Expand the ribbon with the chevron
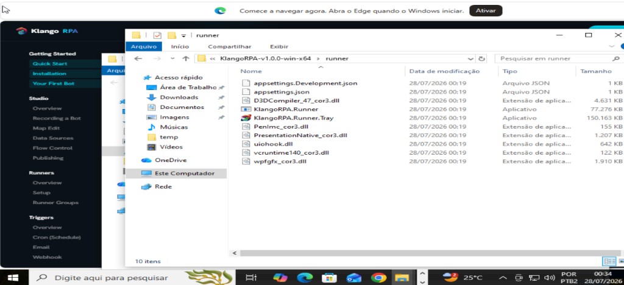624x285 pixels. [x=612, y=46]
